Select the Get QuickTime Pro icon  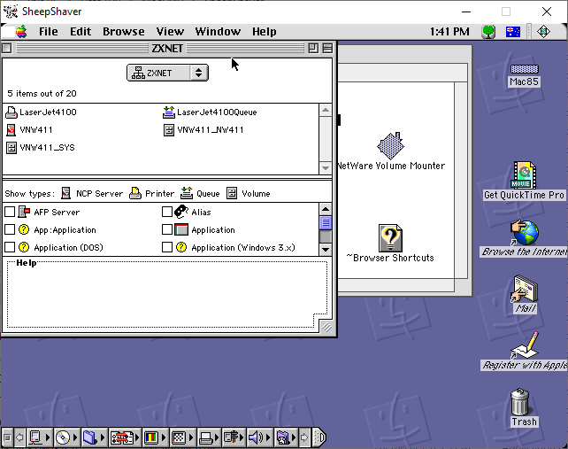524,175
